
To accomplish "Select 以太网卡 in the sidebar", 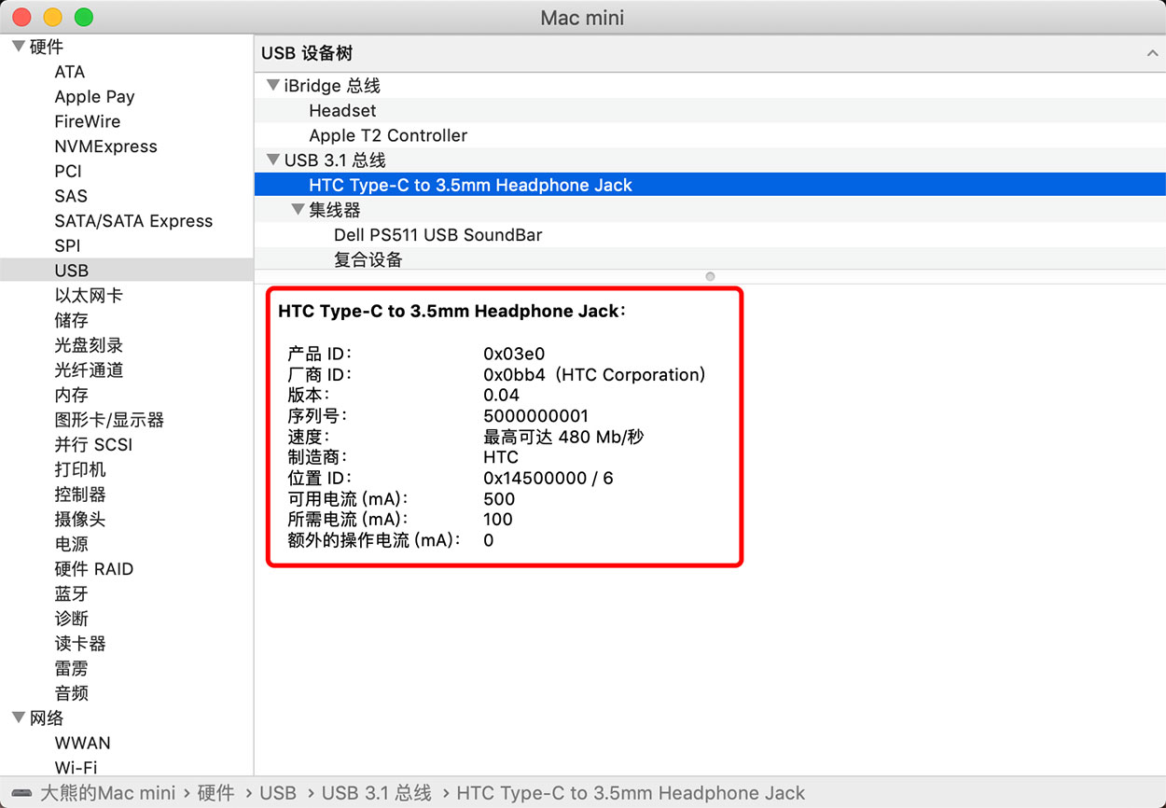I will [x=89, y=296].
